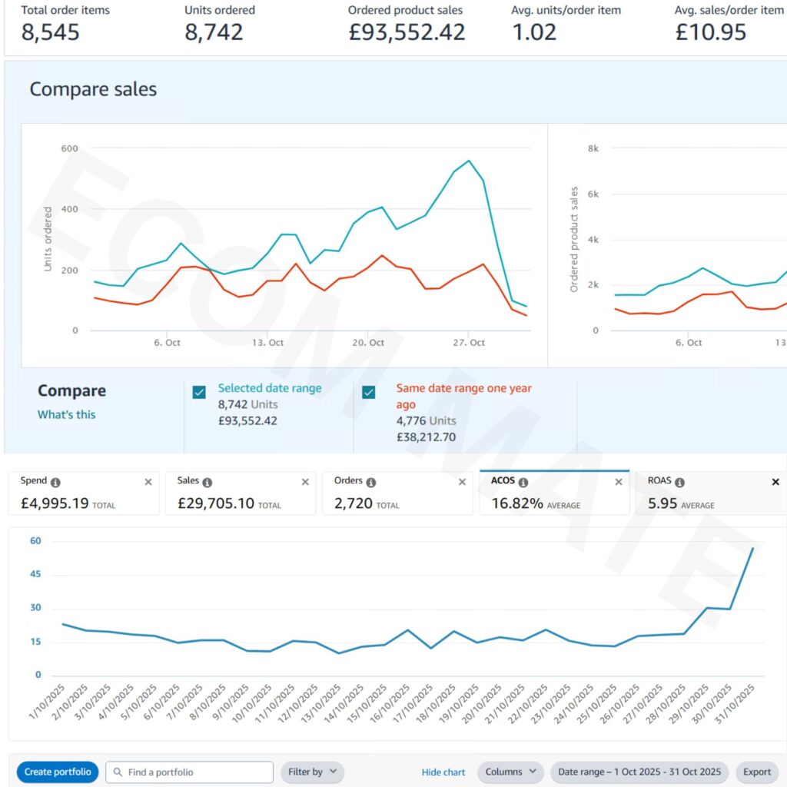Image resolution: width=787 pixels, height=787 pixels.
Task: Click the ROAS info icon
Action: (679, 482)
